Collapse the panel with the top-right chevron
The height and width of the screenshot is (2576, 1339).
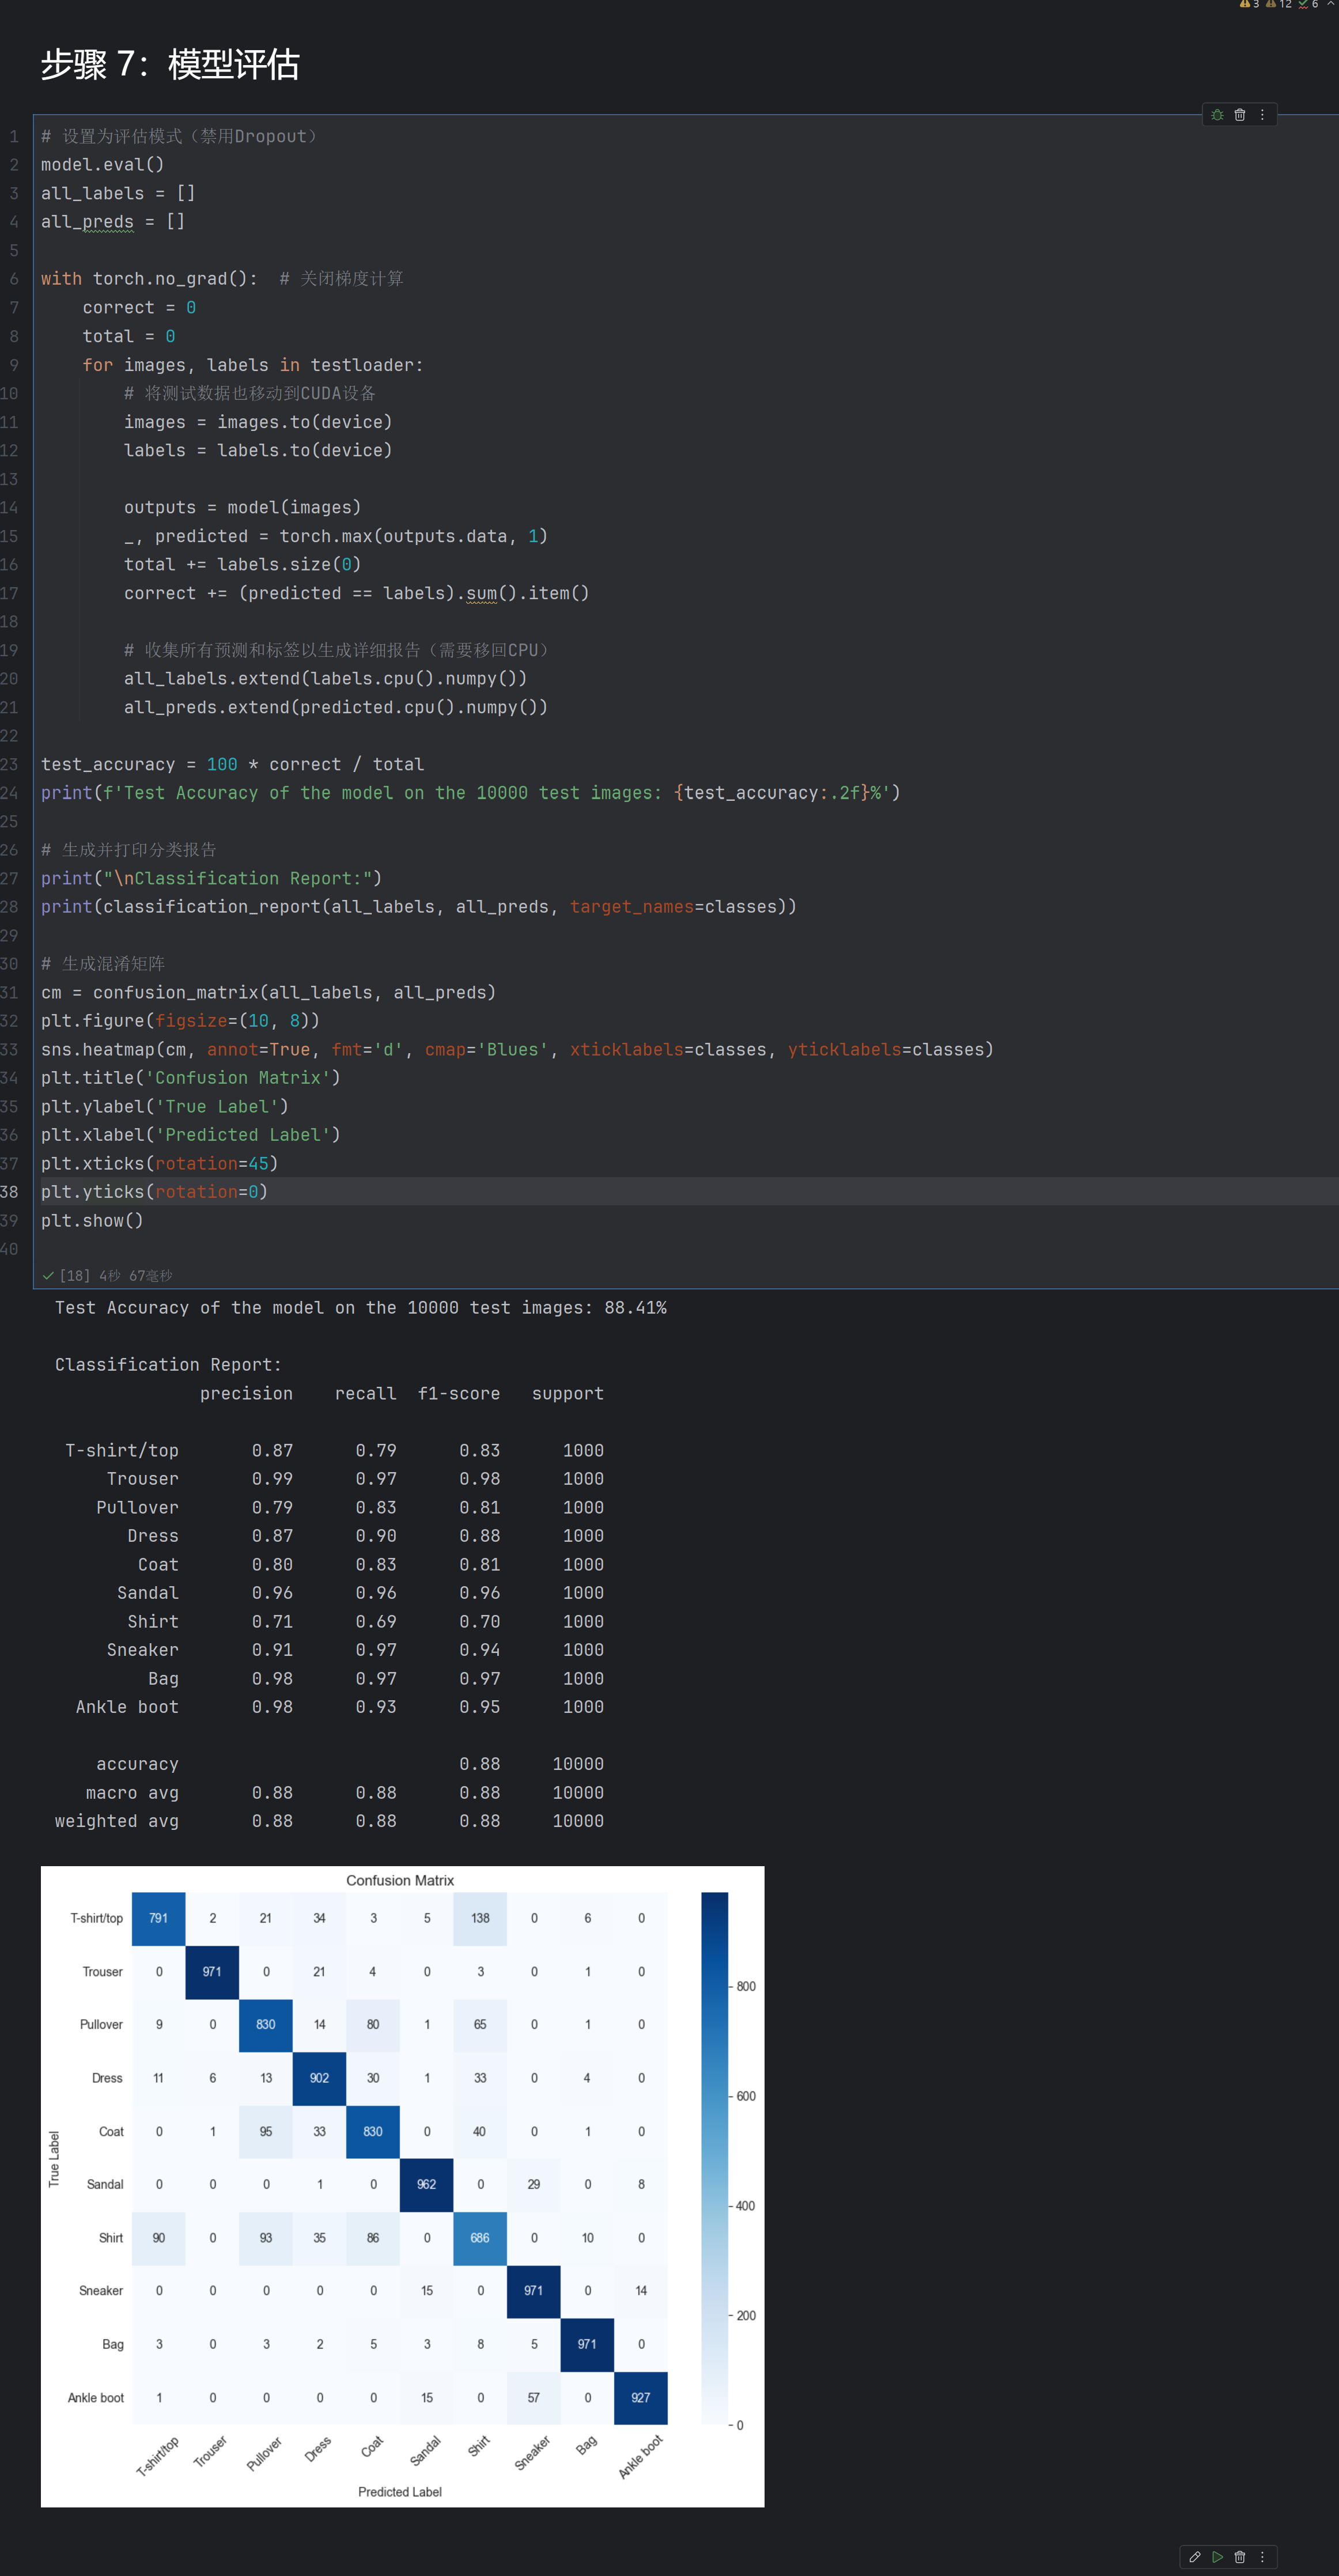(1330, 5)
